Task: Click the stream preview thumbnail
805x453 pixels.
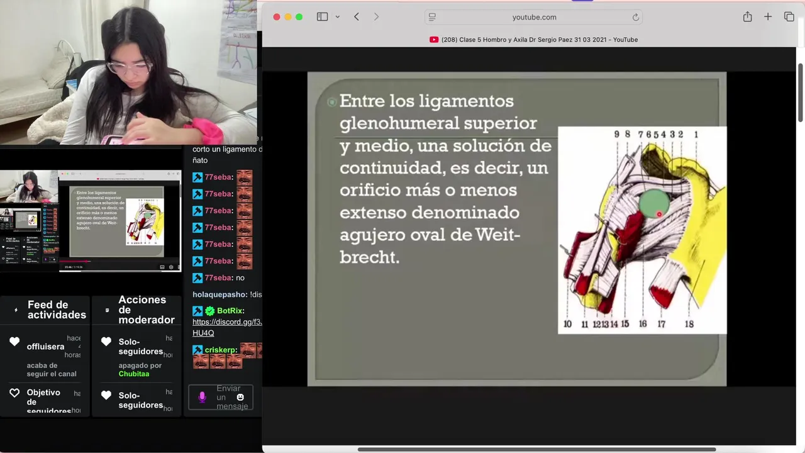Action: coord(91,220)
